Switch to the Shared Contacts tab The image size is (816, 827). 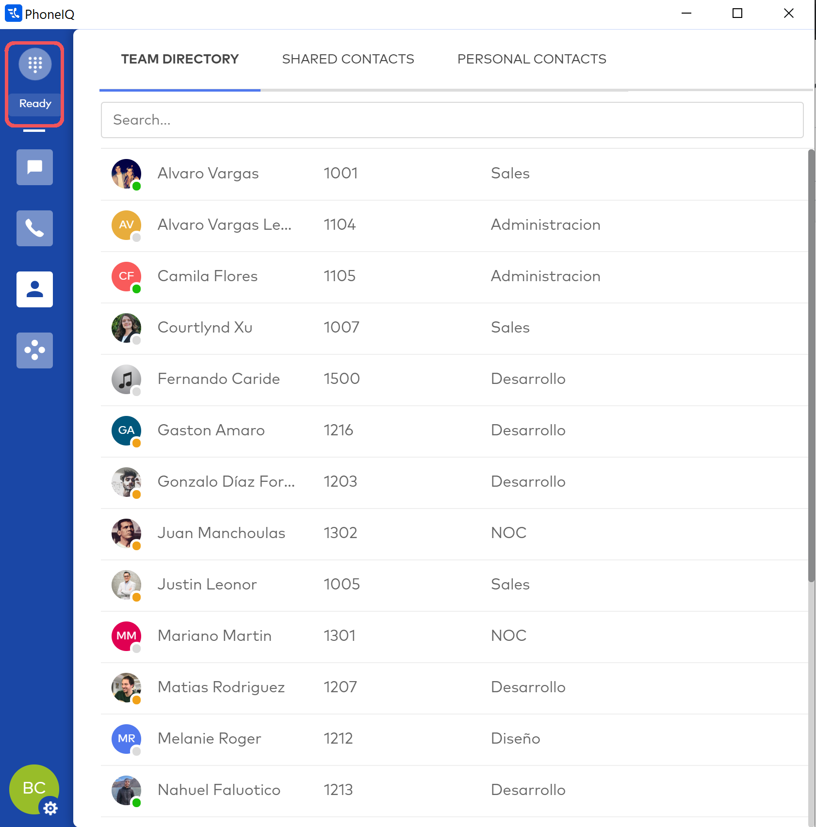point(348,59)
